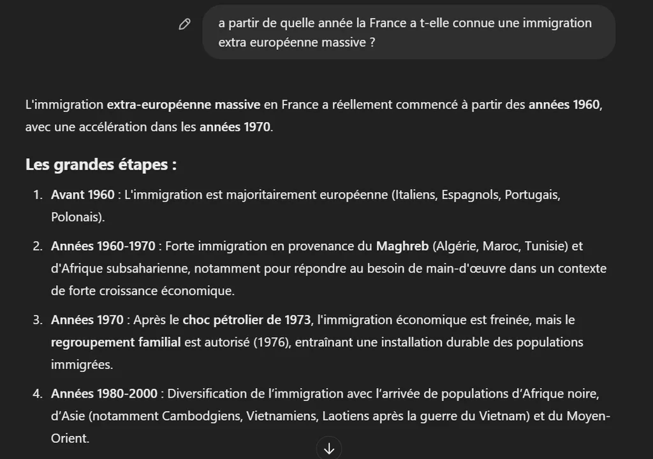This screenshot has width=653, height=459.
Task: Click the bold 'Années 1980-2000' list item
Action: 104,393
